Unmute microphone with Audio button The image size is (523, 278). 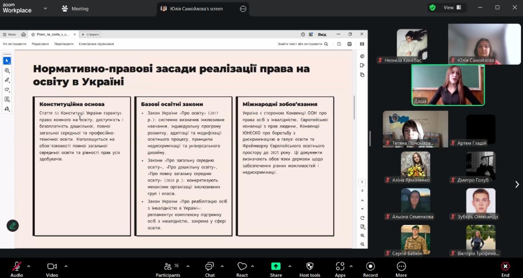tap(17, 267)
